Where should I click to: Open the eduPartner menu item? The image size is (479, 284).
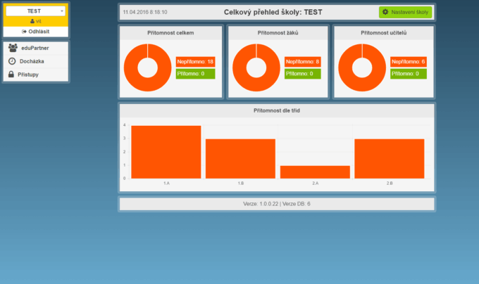(35, 48)
